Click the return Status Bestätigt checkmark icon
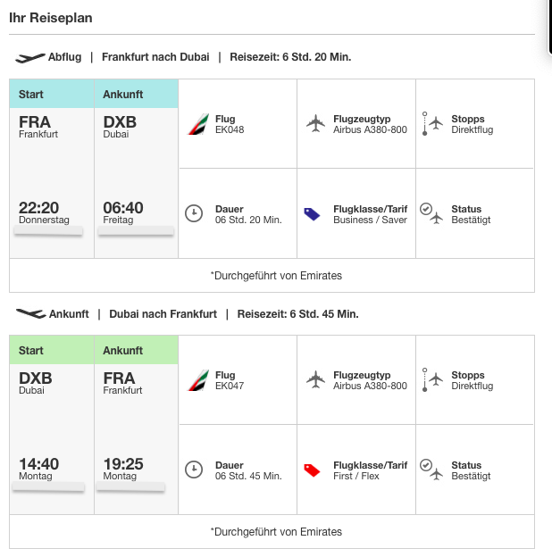 tap(431, 470)
